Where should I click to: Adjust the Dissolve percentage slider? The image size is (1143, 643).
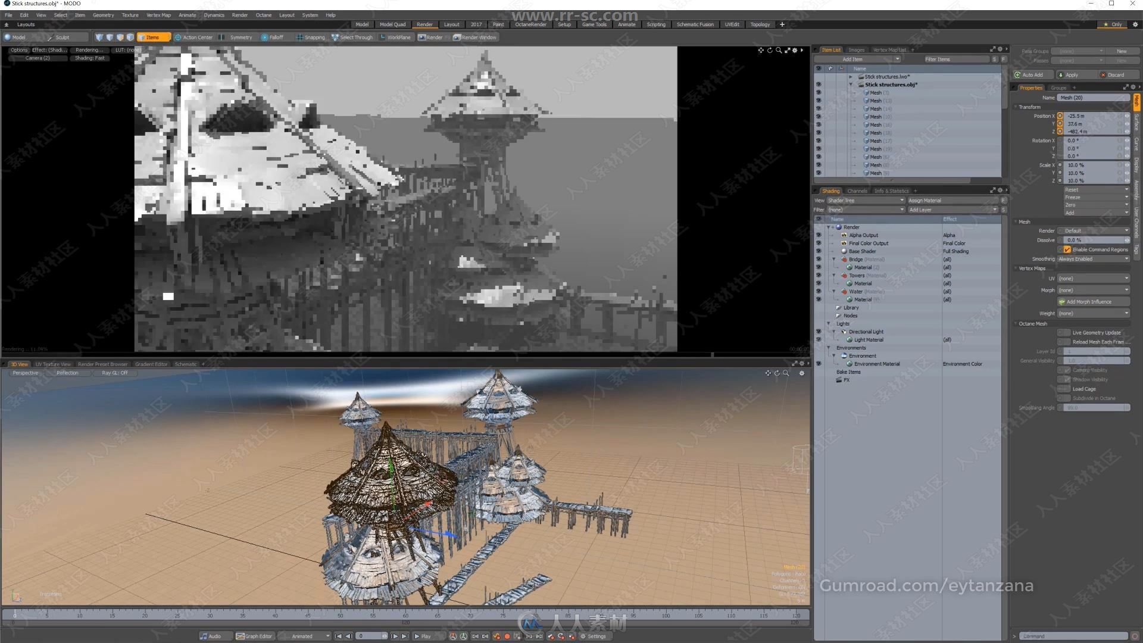[1093, 240]
